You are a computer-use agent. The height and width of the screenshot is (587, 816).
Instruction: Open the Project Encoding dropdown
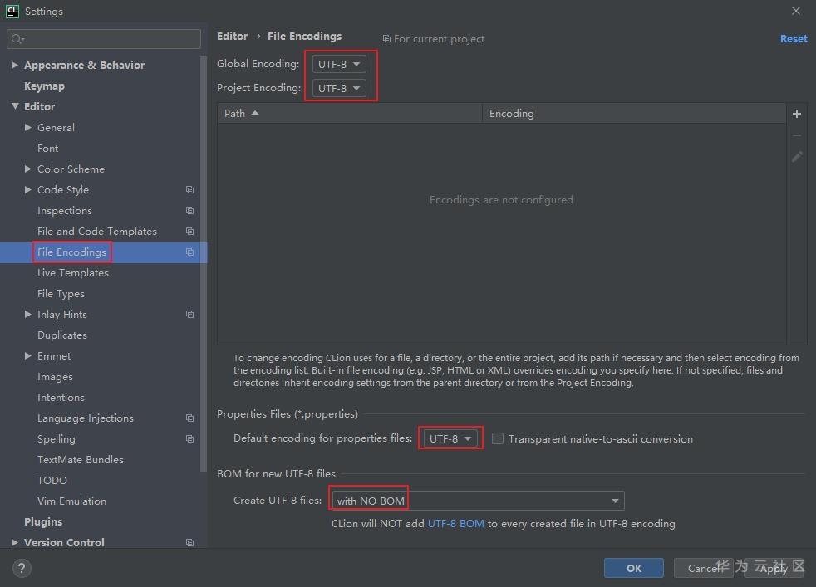tap(339, 88)
